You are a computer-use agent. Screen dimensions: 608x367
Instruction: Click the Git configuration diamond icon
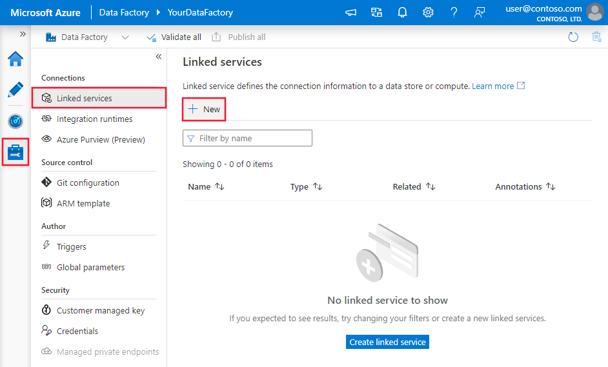tap(46, 182)
